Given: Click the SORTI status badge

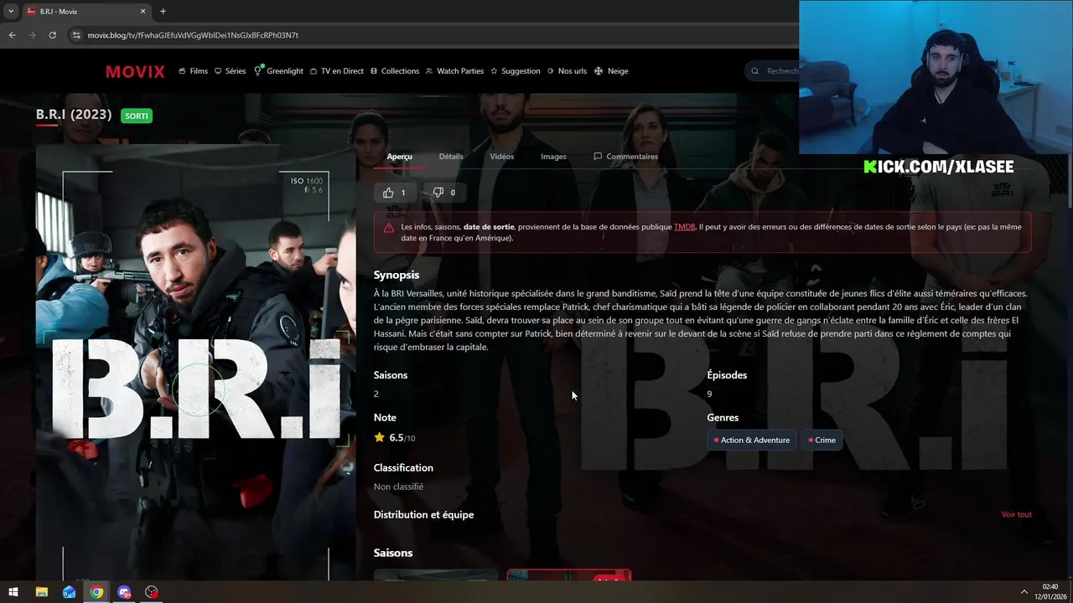Looking at the screenshot, I should [x=137, y=116].
